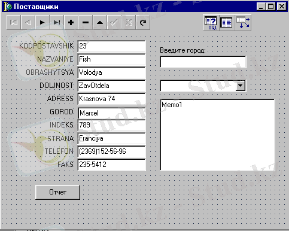Open the Поставщики window system menu icon
The height and width of the screenshot is (231, 289).
pos(8,7)
